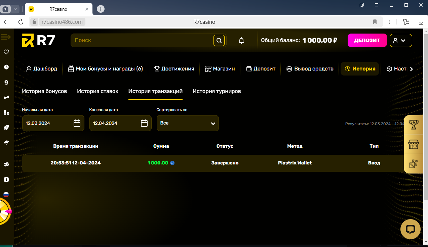Expand the left sidebar menu

click(6, 37)
